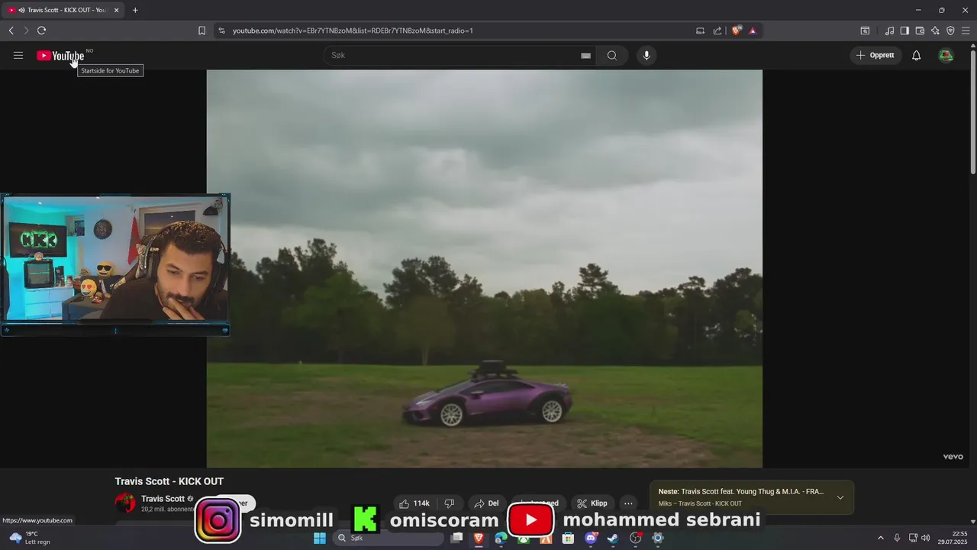Open Microsoft Edge taskbar icon
This screenshot has height=550, width=977.
click(501, 538)
